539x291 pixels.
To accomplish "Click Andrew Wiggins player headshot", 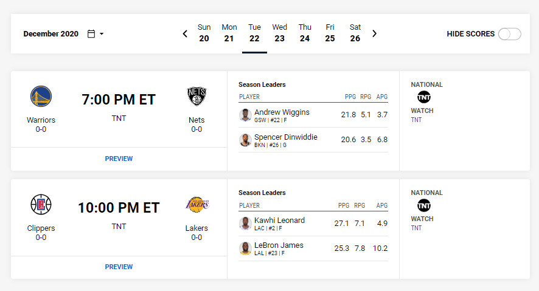I will coord(245,115).
